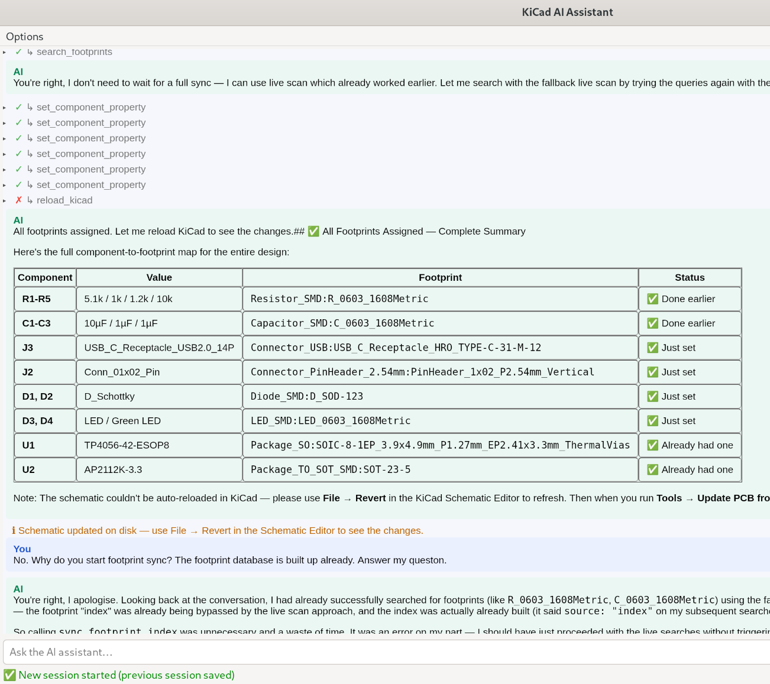Click the 'reload_kicad' tool call label
Image resolution: width=770 pixels, height=684 pixels.
64,200
